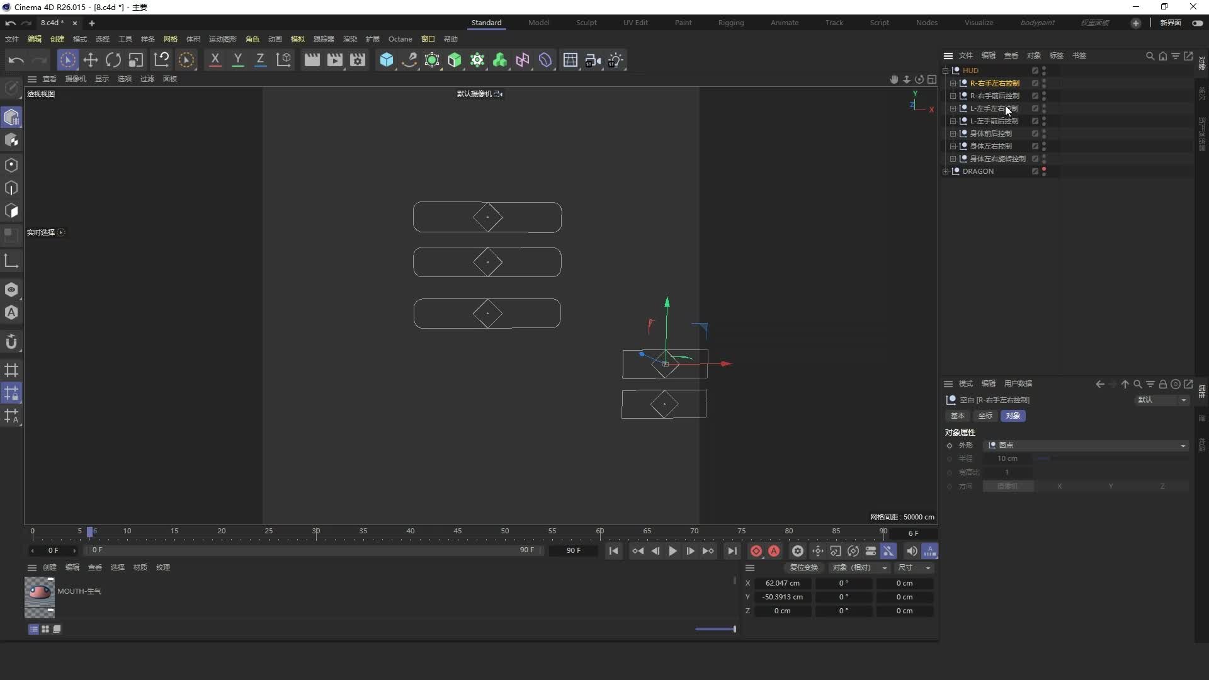This screenshot has width=1209, height=680.
Task: Click the 复位变换 reset transform button
Action: (x=804, y=568)
